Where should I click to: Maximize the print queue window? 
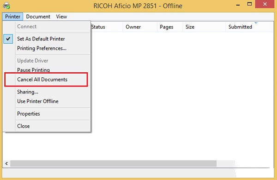tap(249, 4)
